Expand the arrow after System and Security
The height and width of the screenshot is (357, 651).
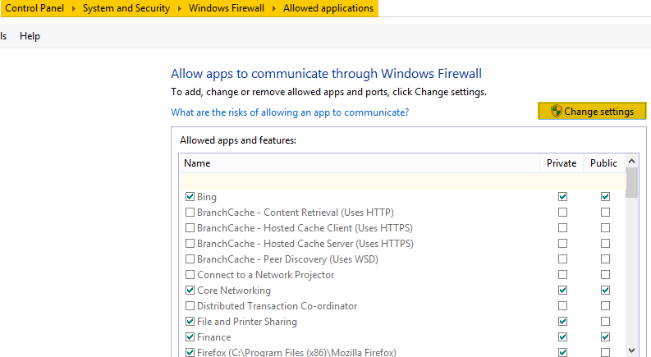[x=180, y=8]
